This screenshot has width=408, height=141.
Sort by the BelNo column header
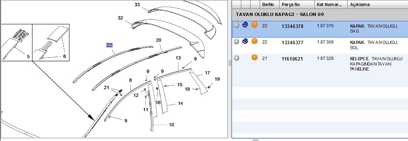[x=270, y=4]
